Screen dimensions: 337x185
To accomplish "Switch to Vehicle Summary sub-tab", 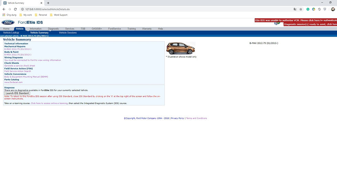I will [x=39, y=33].
